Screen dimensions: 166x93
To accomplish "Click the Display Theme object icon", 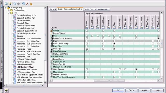I will (x=52, y=33).
